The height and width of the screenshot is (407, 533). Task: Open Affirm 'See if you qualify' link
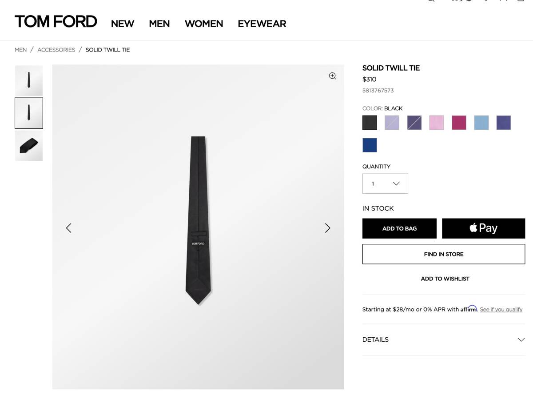tap(501, 310)
